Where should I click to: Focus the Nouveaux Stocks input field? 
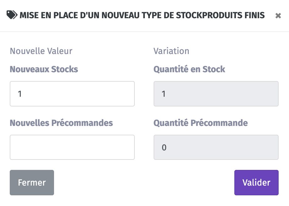pos(72,94)
